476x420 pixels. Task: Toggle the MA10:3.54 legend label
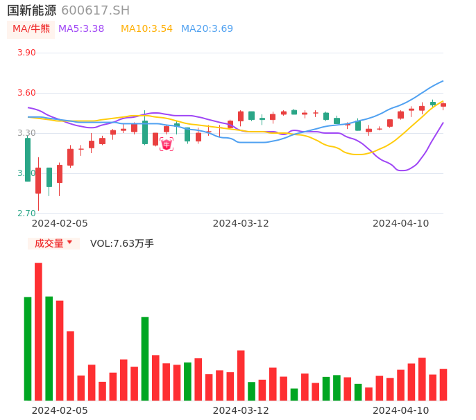click(x=146, y=29)
